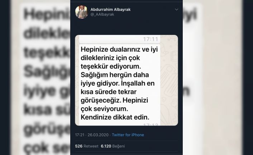
Task: View the 526 Retweet count
Action: coord(87,146)
